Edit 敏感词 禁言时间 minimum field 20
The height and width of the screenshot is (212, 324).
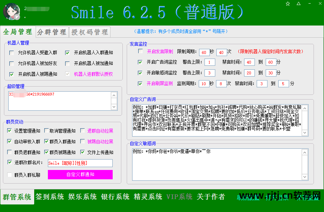[x=249, y=73]
